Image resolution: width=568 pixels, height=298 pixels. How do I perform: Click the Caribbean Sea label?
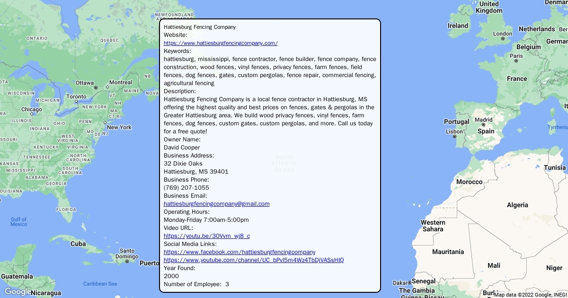100,284
